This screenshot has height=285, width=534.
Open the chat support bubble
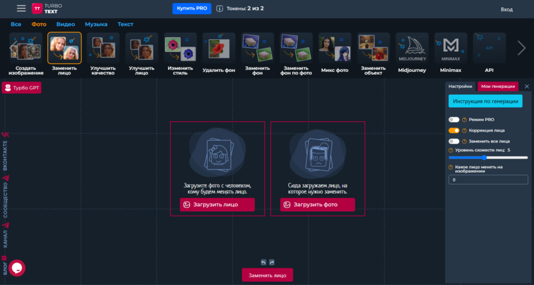pos(16,268)
